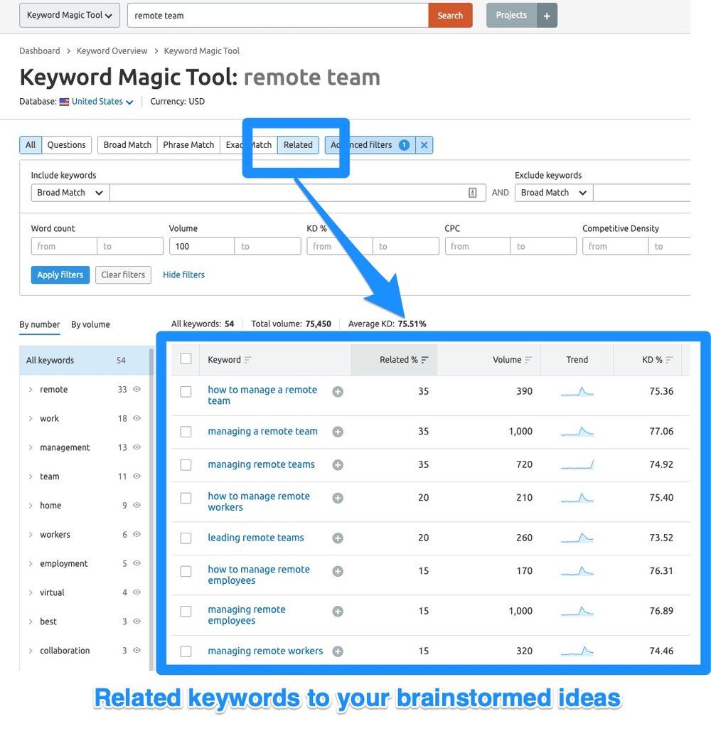The height and width of the screenshot is (751, 711).
Task: Expand the 'team' keyword group
Action: 31,476
